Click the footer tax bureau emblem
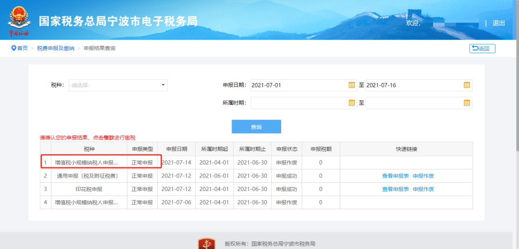 207,244
